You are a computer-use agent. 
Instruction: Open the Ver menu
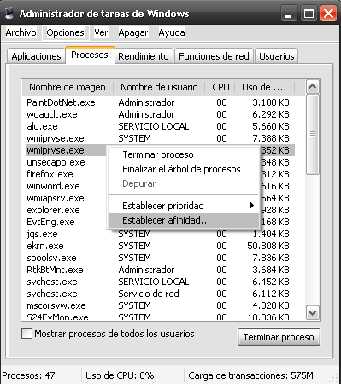pos(101,32)
